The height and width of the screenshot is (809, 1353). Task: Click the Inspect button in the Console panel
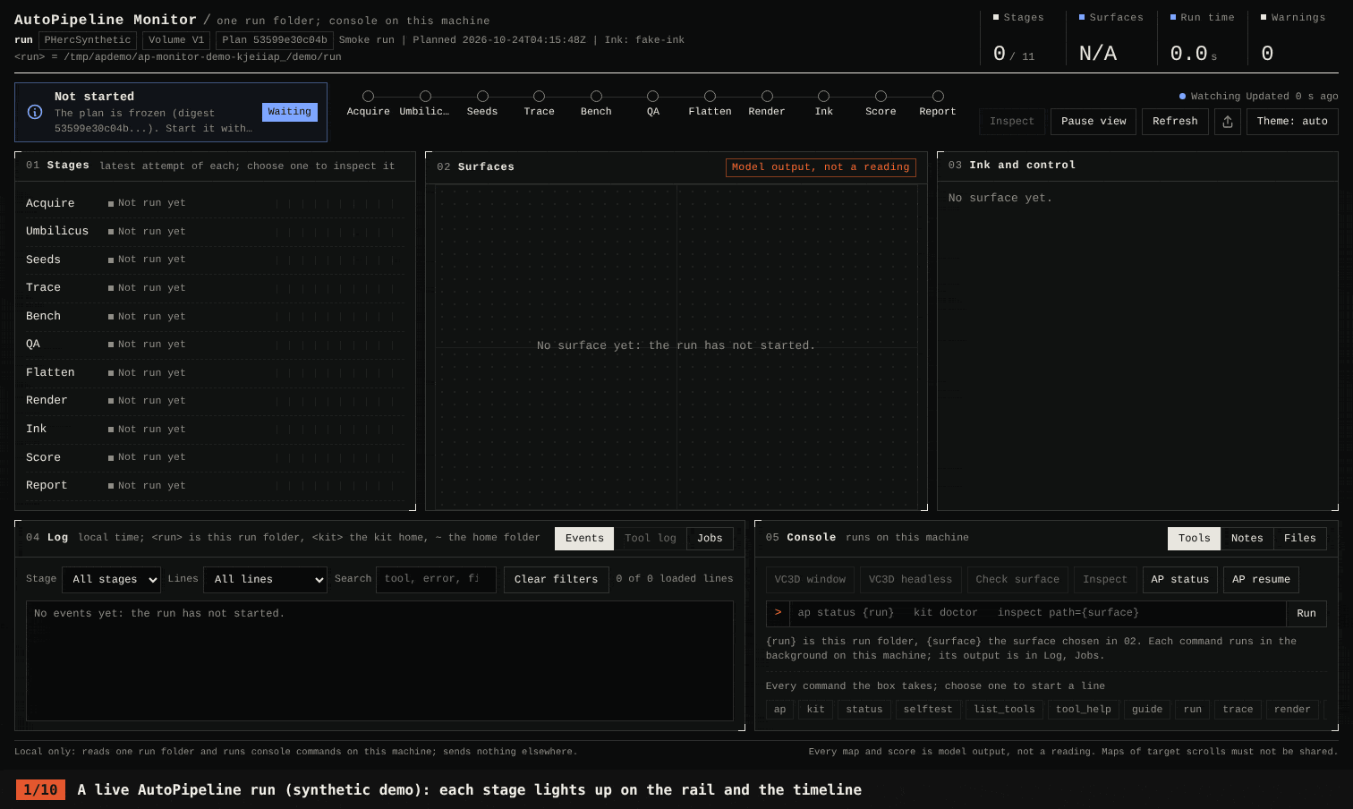pyautogui.click(x=1105, y=580)
